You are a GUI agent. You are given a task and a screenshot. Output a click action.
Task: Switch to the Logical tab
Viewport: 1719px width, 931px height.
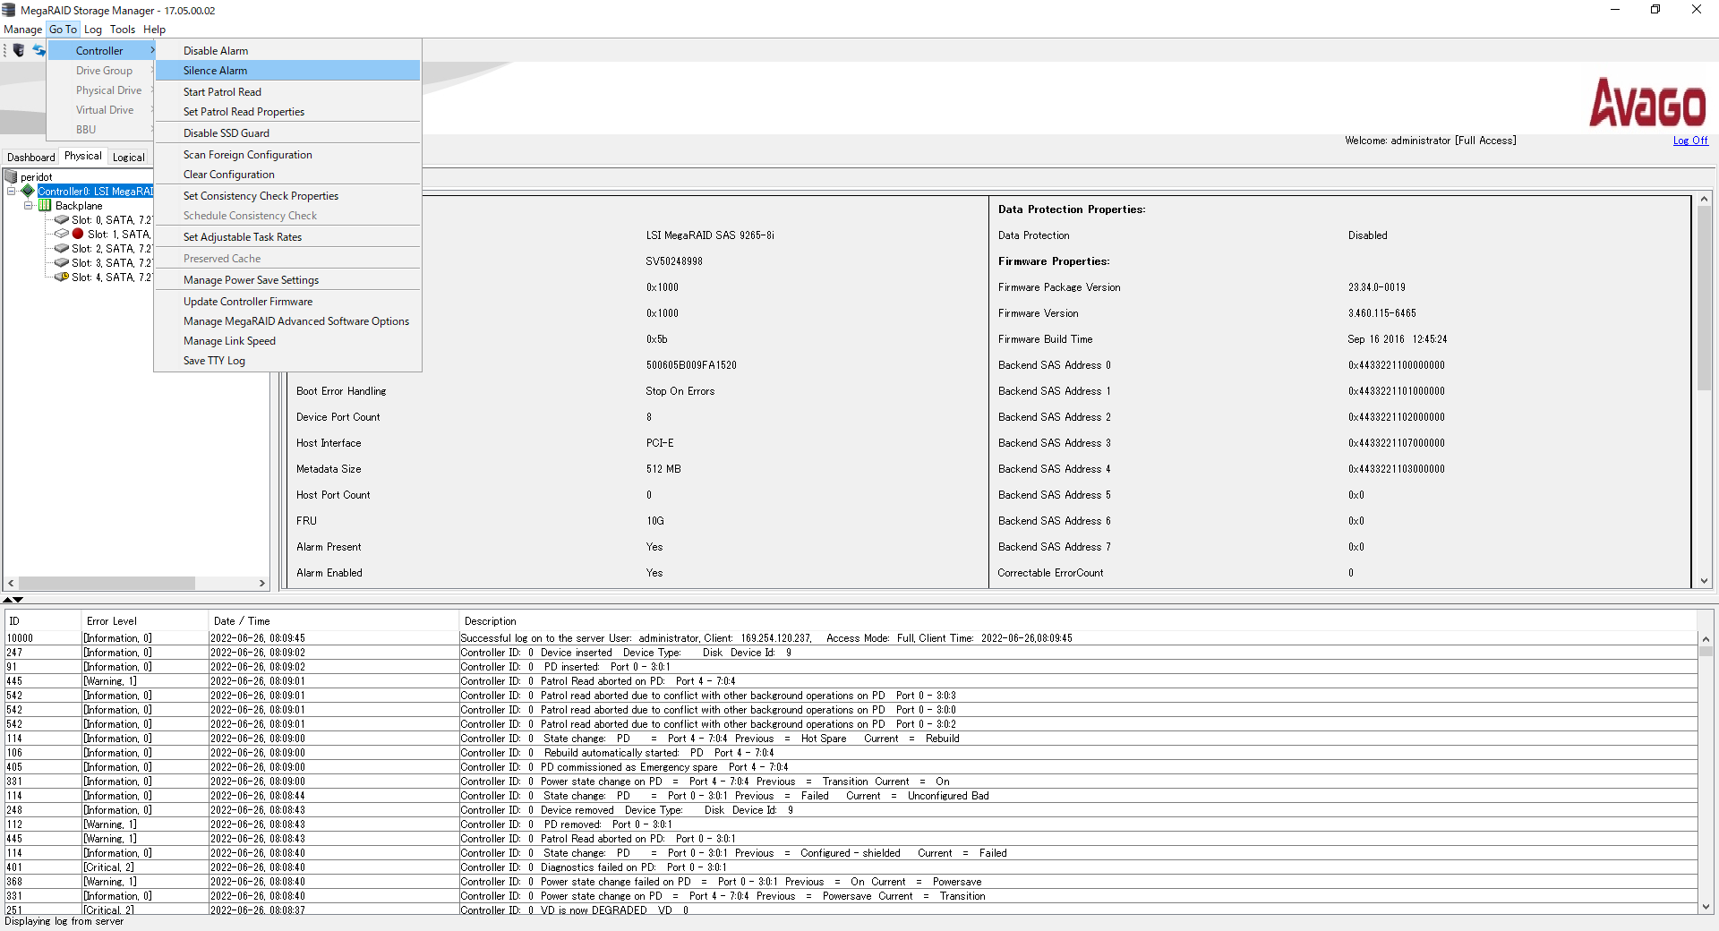128,157
